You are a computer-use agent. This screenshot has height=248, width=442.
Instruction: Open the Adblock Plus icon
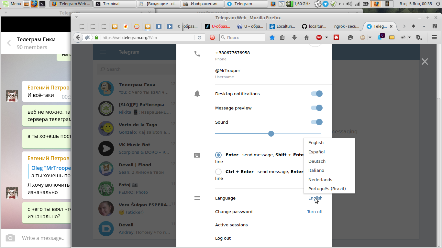(319, 37)
